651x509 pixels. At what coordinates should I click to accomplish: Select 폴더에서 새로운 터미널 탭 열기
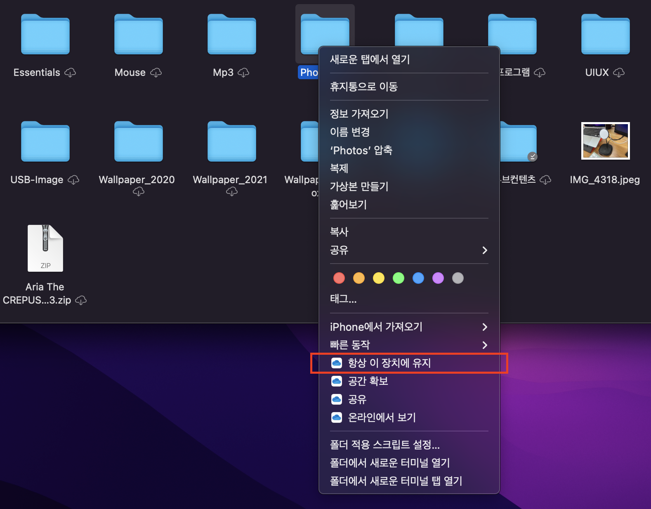point(409,481)
